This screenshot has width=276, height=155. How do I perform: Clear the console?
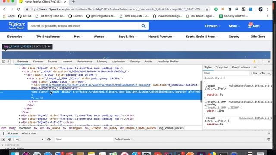point(9,139)
